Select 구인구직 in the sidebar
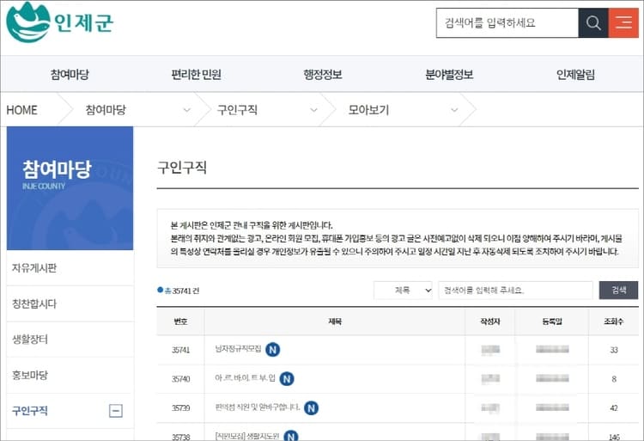Viewport: 644px width, 441px height. point(30,411)
